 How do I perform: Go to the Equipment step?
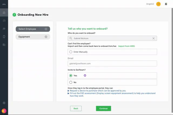click(33, 37)
